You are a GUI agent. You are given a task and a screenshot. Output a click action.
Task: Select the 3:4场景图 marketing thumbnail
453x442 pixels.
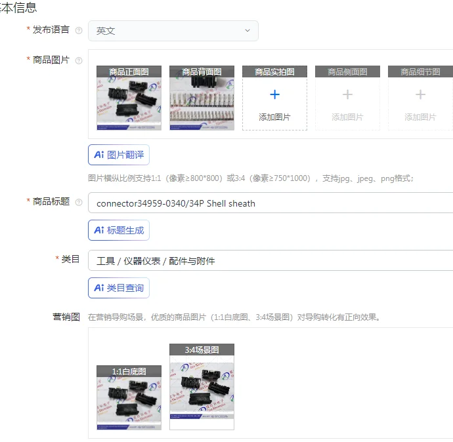[x=202, y=387]
